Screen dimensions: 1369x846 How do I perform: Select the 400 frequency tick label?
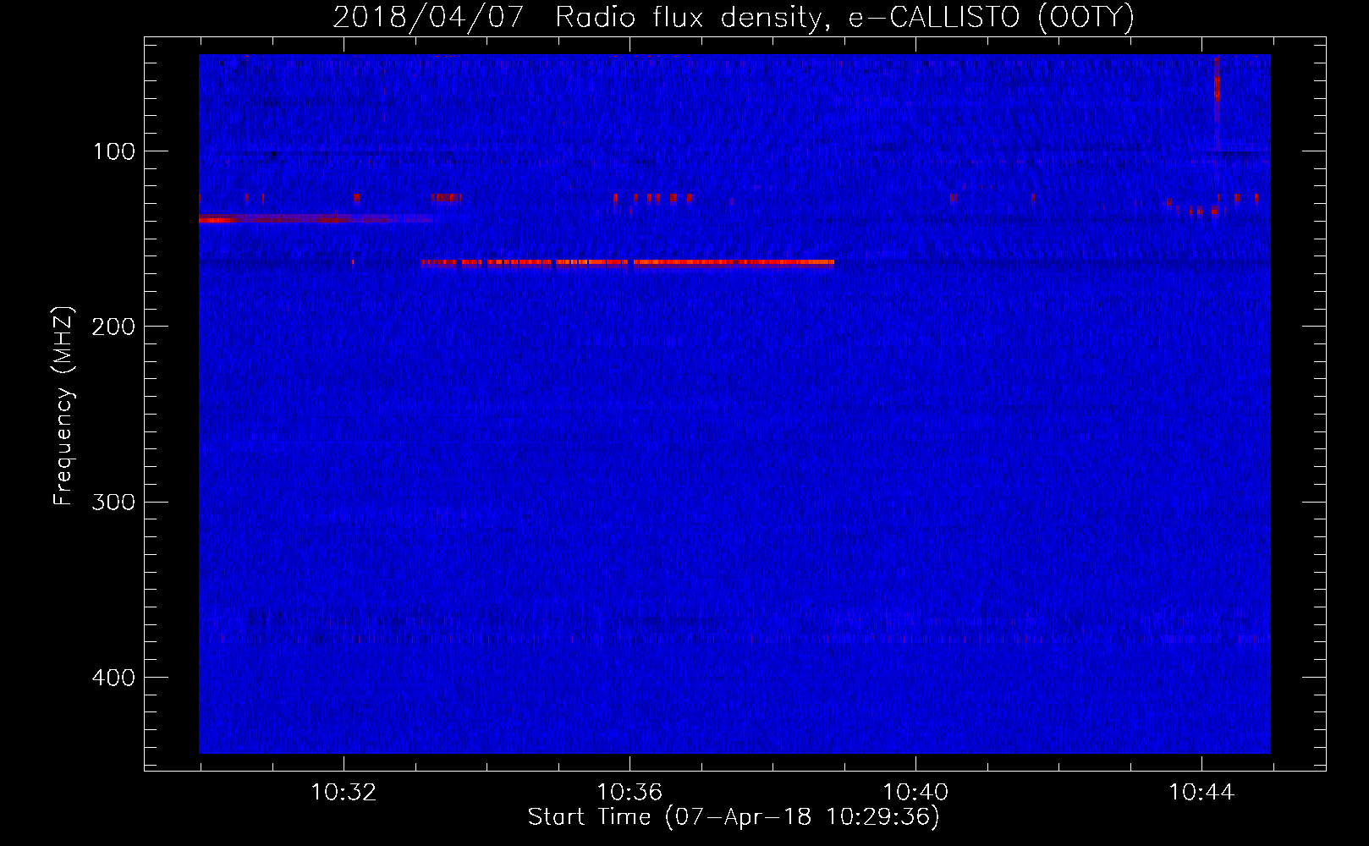[113, 678]
